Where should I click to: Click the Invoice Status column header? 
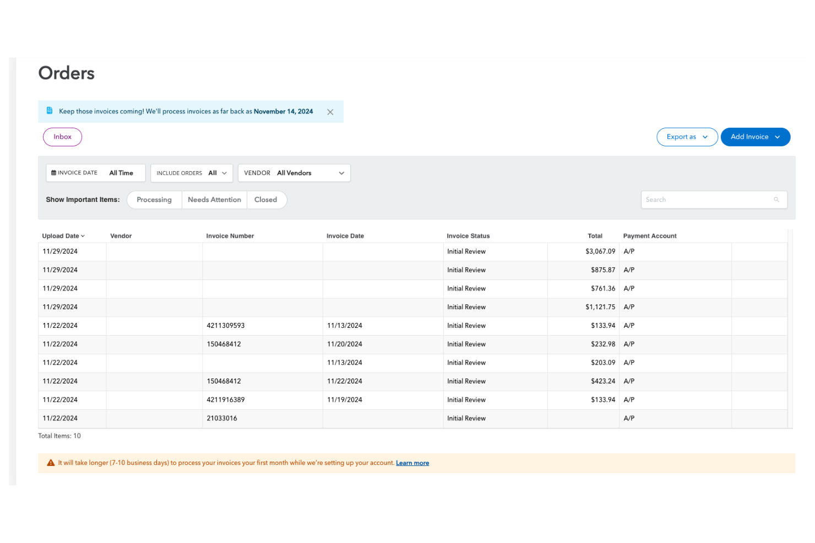[468, 235]
